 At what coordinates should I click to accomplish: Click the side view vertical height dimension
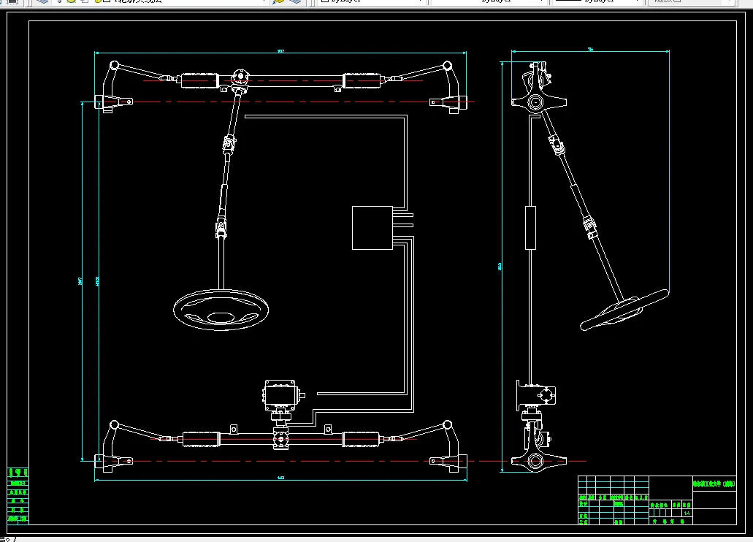tap(500, 267)
